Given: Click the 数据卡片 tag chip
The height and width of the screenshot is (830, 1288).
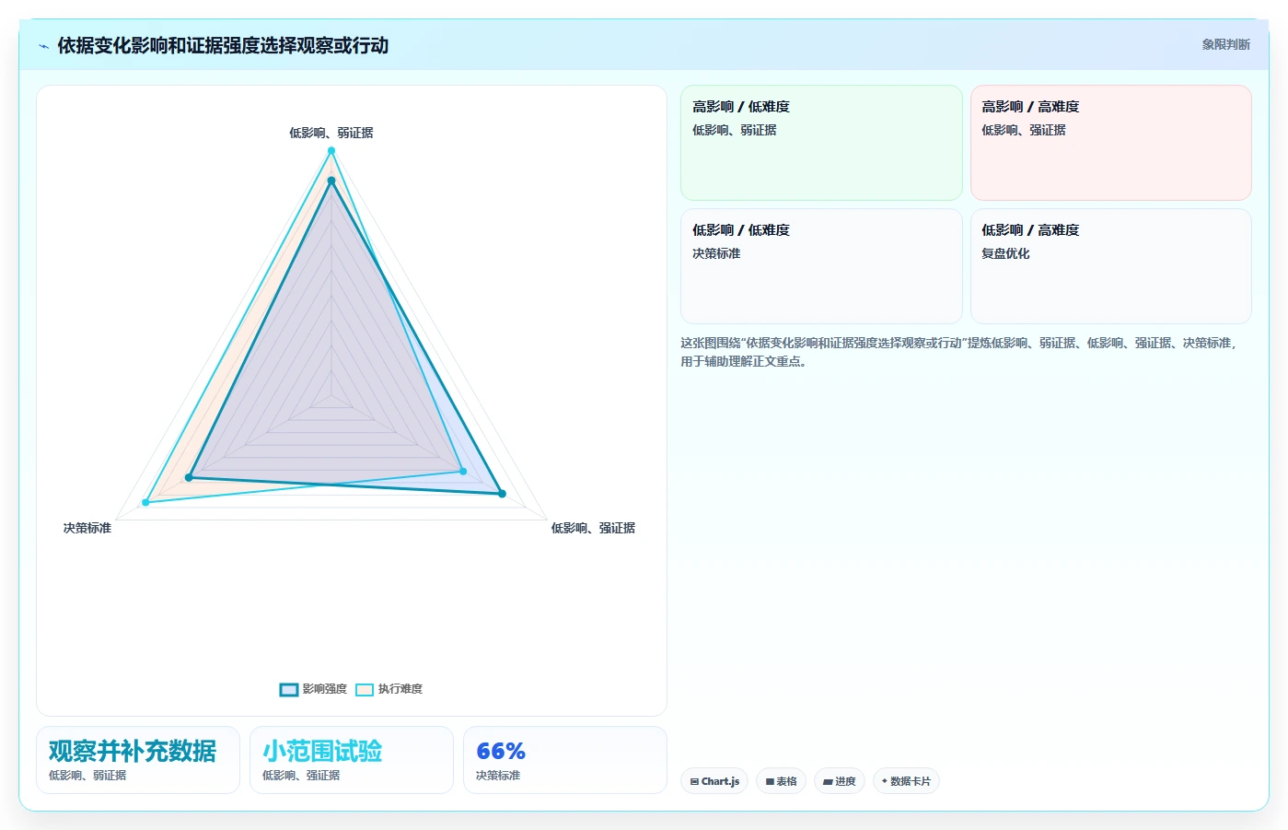Looking at the screenshot, I should [x=906, y=781].
